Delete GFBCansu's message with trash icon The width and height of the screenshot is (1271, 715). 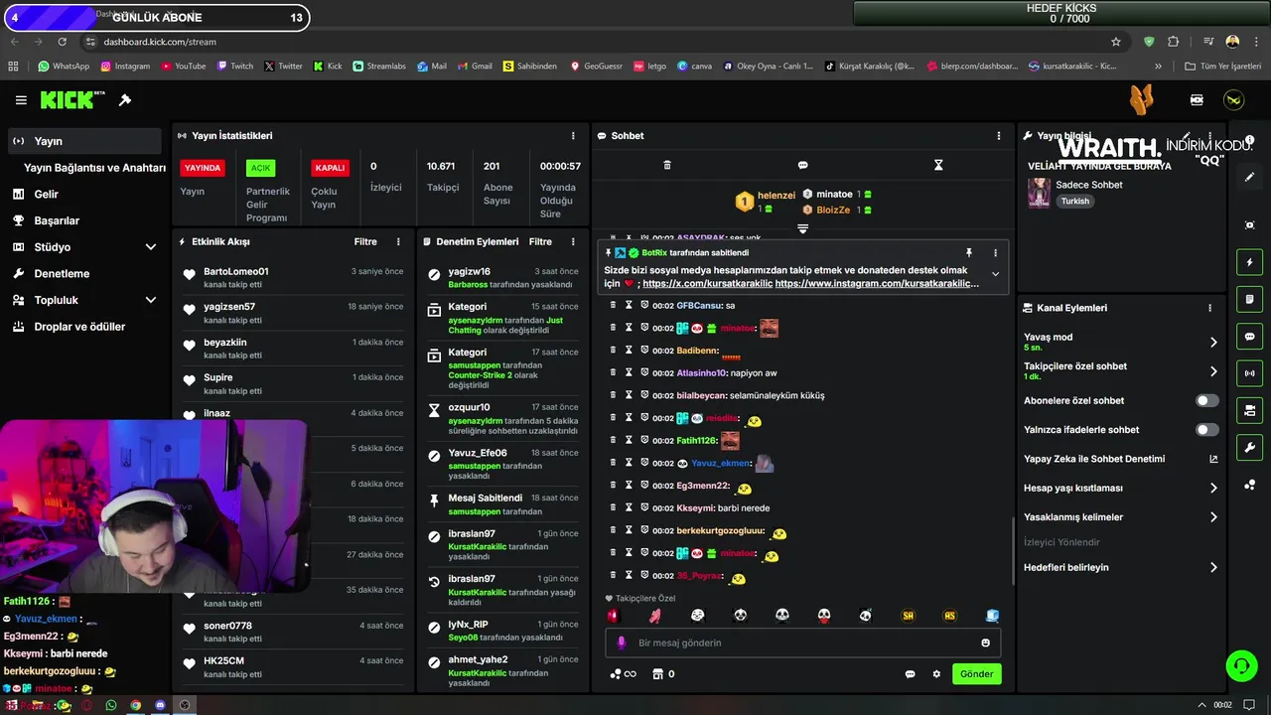pos(613,305)
